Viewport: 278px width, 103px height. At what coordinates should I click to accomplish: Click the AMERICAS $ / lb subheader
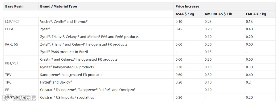click(x=218, y=14)
